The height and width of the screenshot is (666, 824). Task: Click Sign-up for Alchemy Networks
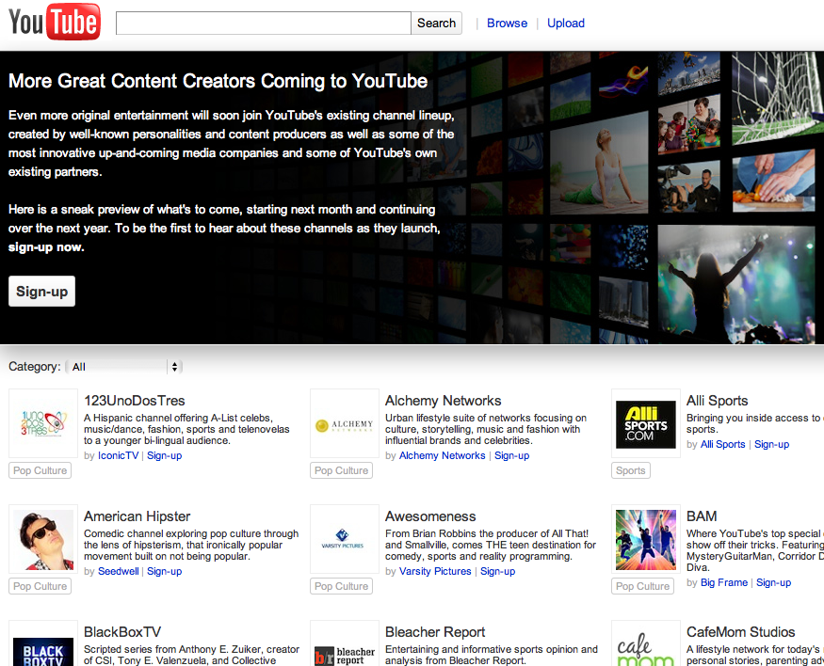[x=512, y=455]
